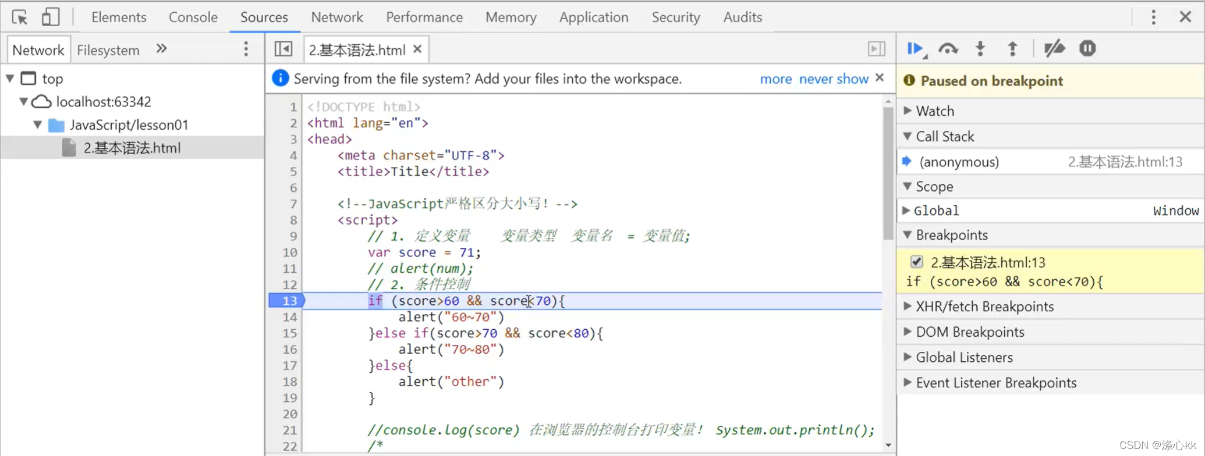This screenshot has width=1205, height=456.
Task: Click line number 18 in gutter
Action: point(290,382)
